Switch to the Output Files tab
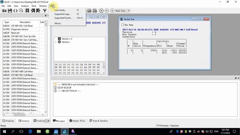240x135 pixels. tap(77, 121)
